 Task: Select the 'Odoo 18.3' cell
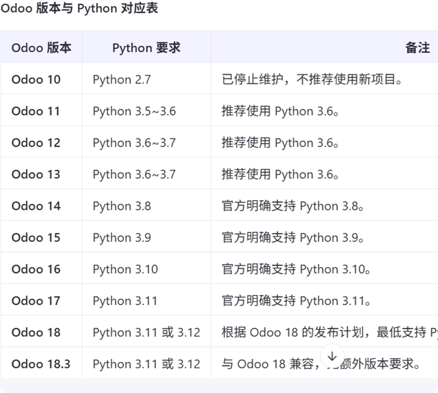(x=41, y=364)
